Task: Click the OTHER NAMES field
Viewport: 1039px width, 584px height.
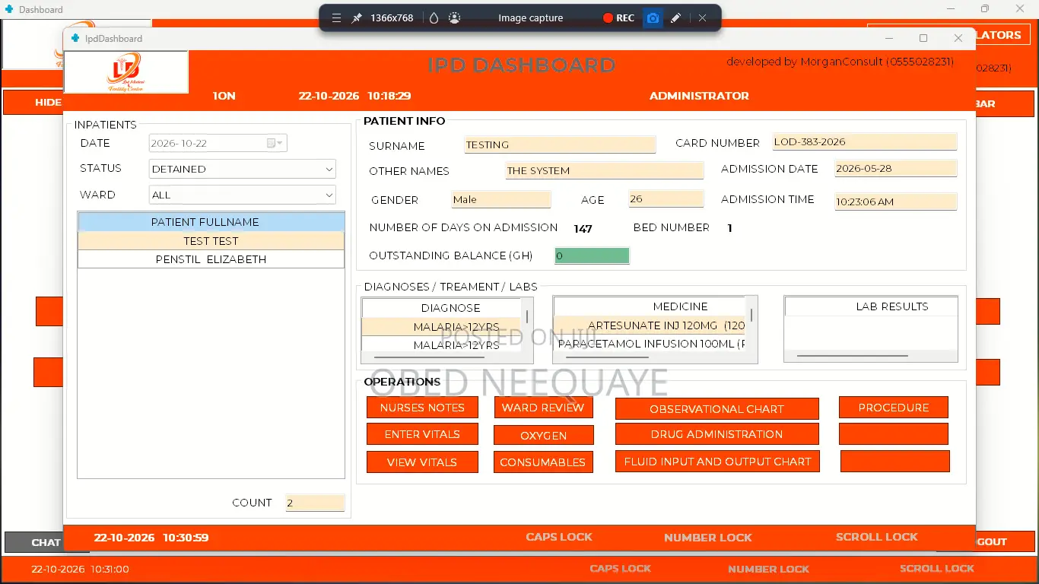Action: (x=605, y=170)
